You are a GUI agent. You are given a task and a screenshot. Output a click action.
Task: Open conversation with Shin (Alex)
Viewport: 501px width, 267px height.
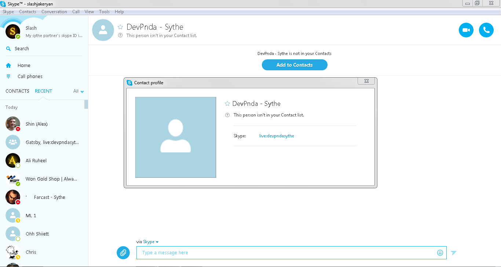pyautogui.click(x=44, y=124)
